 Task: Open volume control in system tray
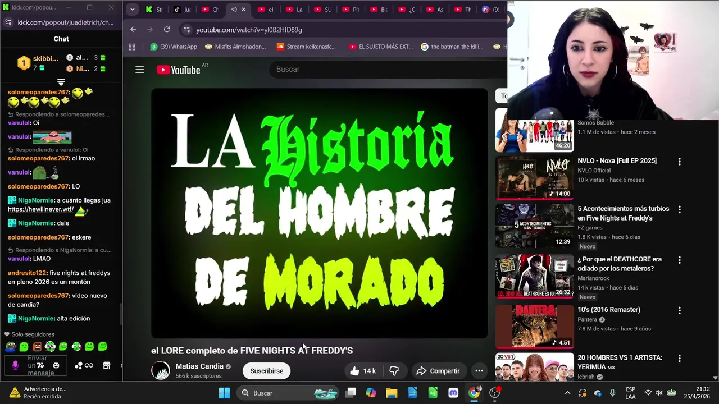pyautogui.click(x=658, y=393)
